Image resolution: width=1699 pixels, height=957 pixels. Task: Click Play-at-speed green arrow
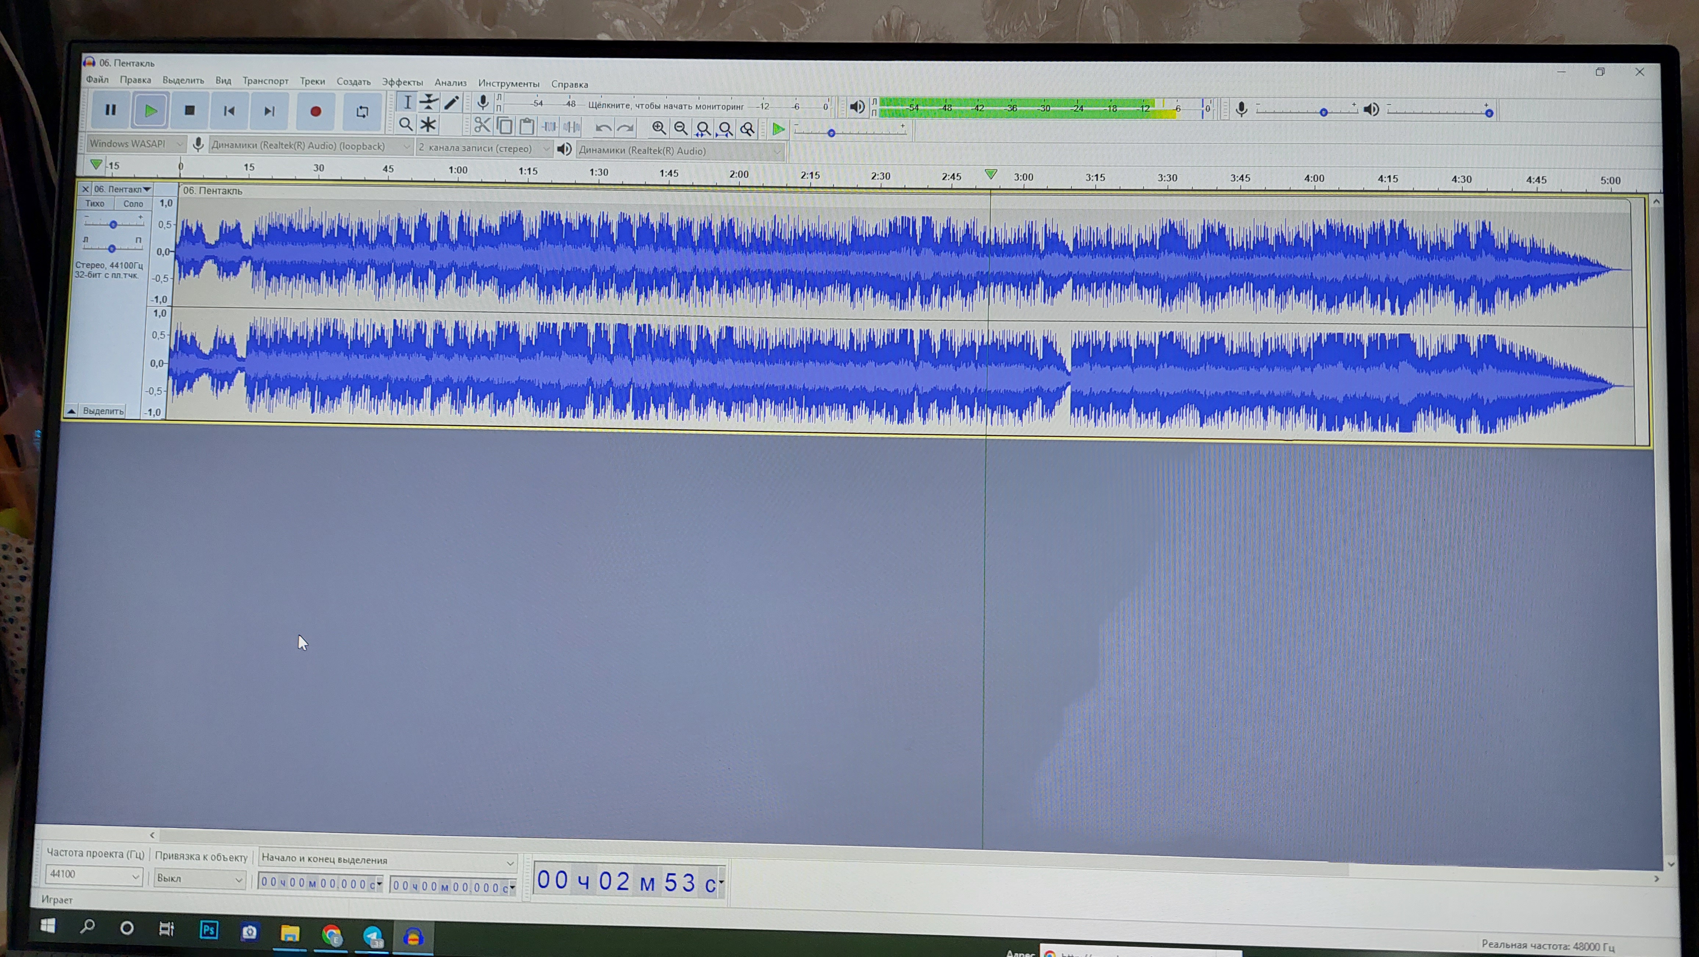778,129
